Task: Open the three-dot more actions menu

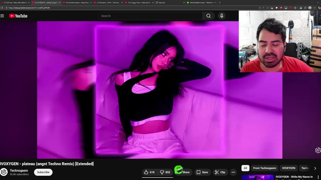Action: pyautogui.click(x=233, y=172)
